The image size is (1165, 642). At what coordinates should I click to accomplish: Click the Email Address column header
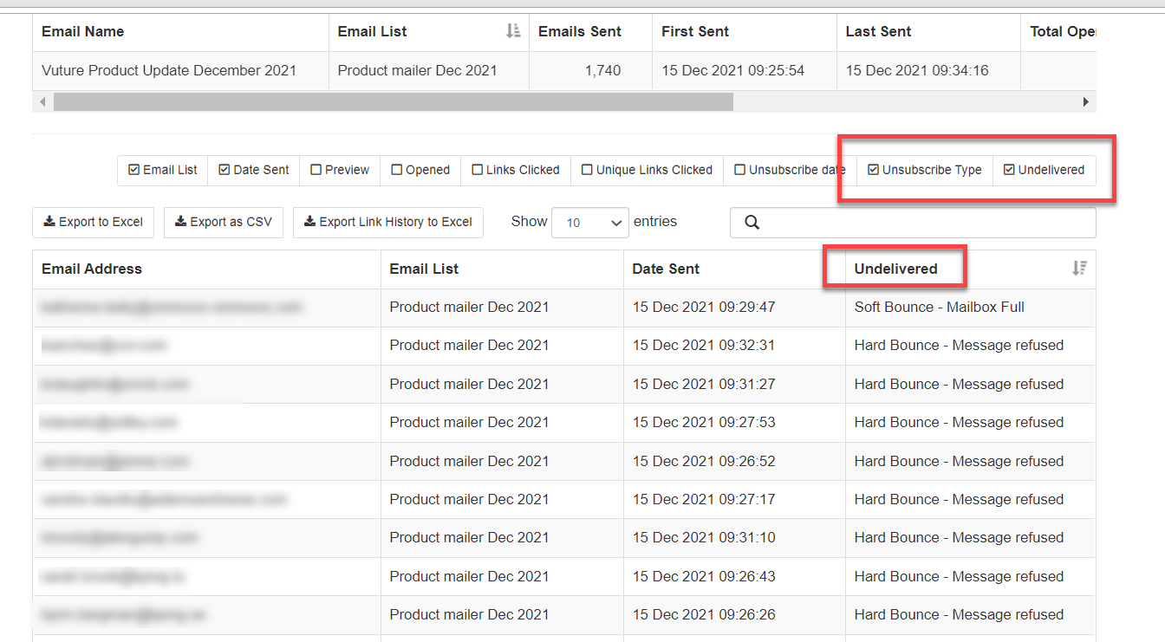point(91,269)
